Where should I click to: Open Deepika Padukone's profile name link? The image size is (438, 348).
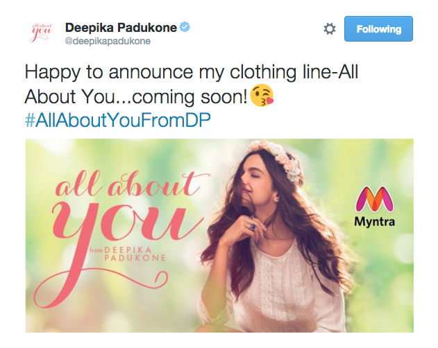click(121, 28)
